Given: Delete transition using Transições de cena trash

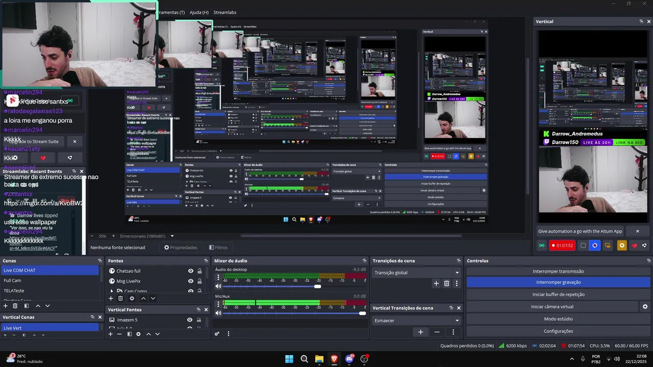Looking at the screenshot, I should [446, 283].
